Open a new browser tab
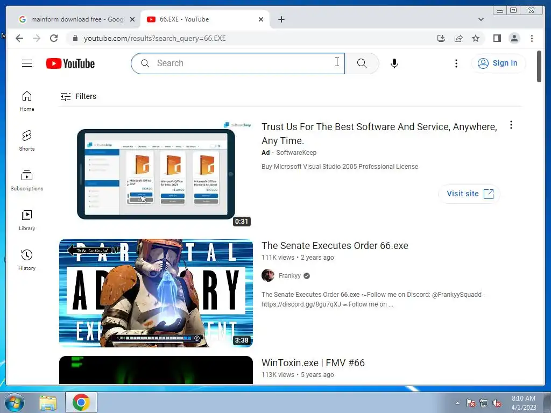Image resolution: width=551 pixels, height=413 pixels. click(x=281, y=19)
